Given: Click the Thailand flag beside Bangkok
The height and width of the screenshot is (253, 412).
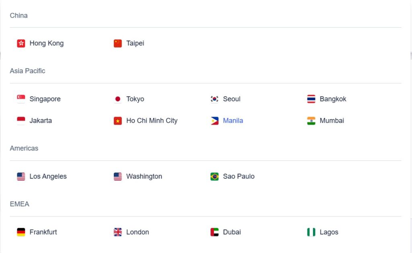Looking at the screenshot, I should 311,99.
